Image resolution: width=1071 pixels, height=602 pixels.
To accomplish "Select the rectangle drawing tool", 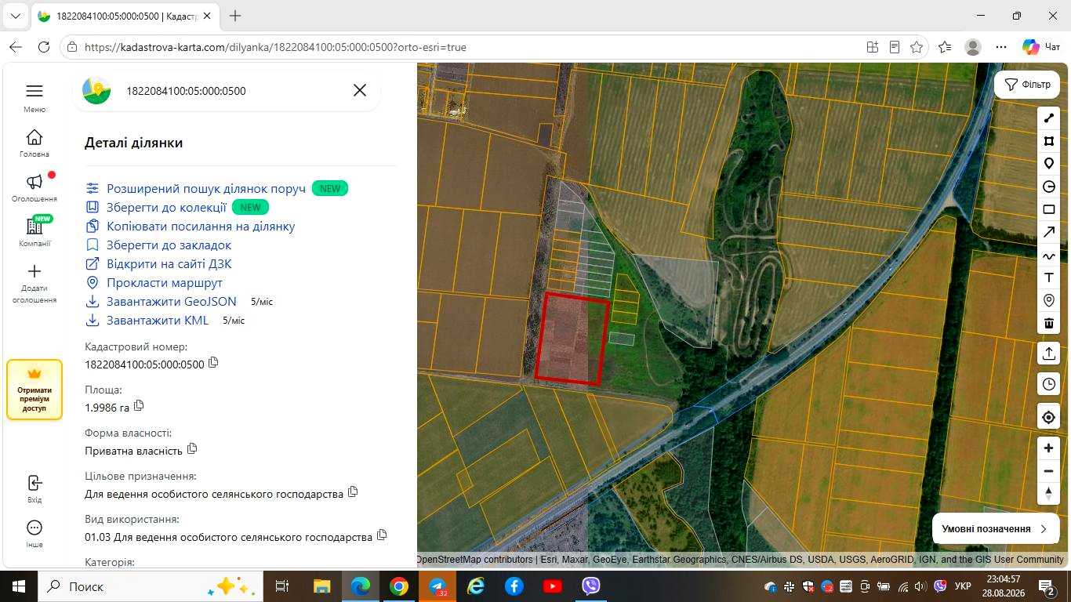I will tap(1049, 209).
